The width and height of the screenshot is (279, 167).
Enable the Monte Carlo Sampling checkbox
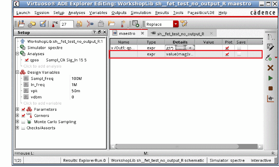tap(23, 122)
